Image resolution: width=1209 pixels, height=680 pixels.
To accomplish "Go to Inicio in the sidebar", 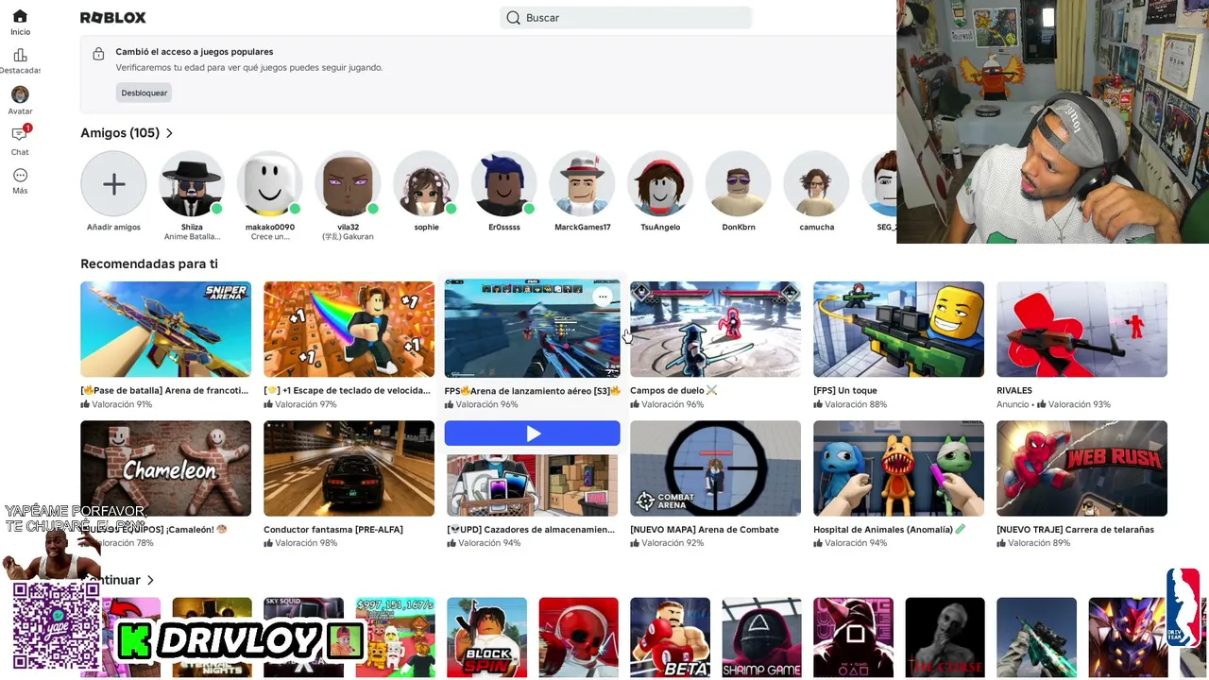I will tap(20, 23).
